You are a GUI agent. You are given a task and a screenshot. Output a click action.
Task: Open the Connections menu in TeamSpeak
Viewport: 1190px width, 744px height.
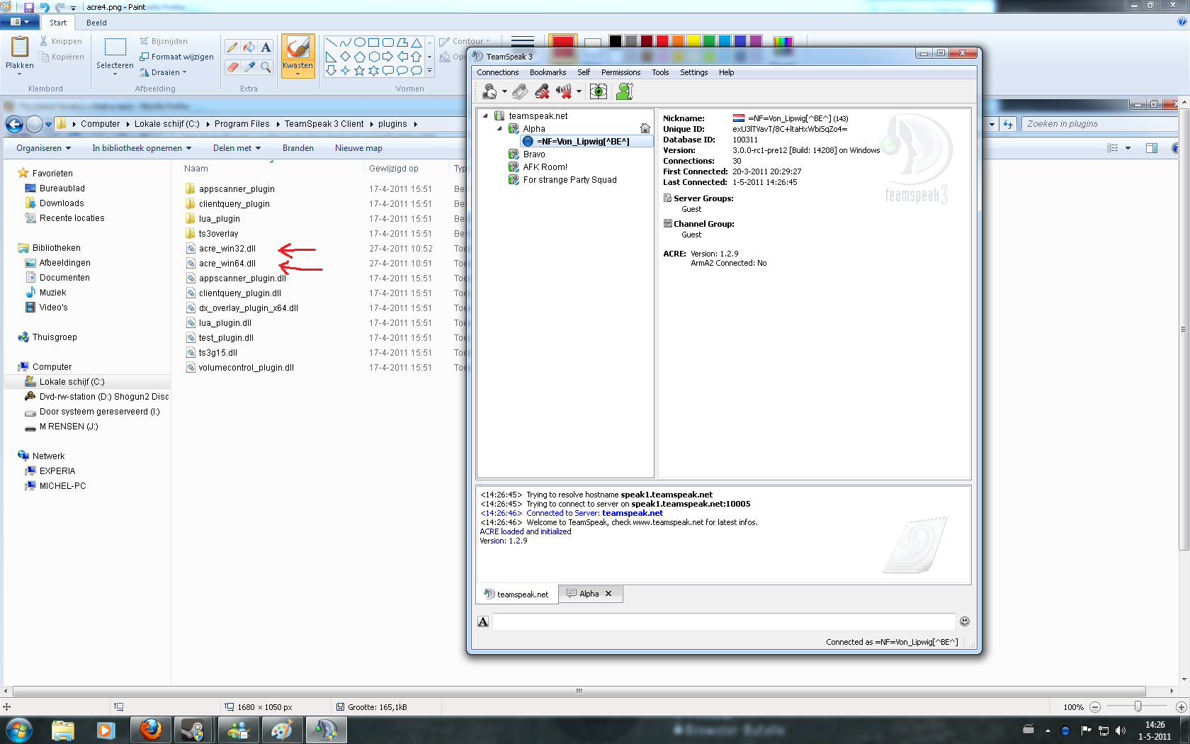coord(498,72)
